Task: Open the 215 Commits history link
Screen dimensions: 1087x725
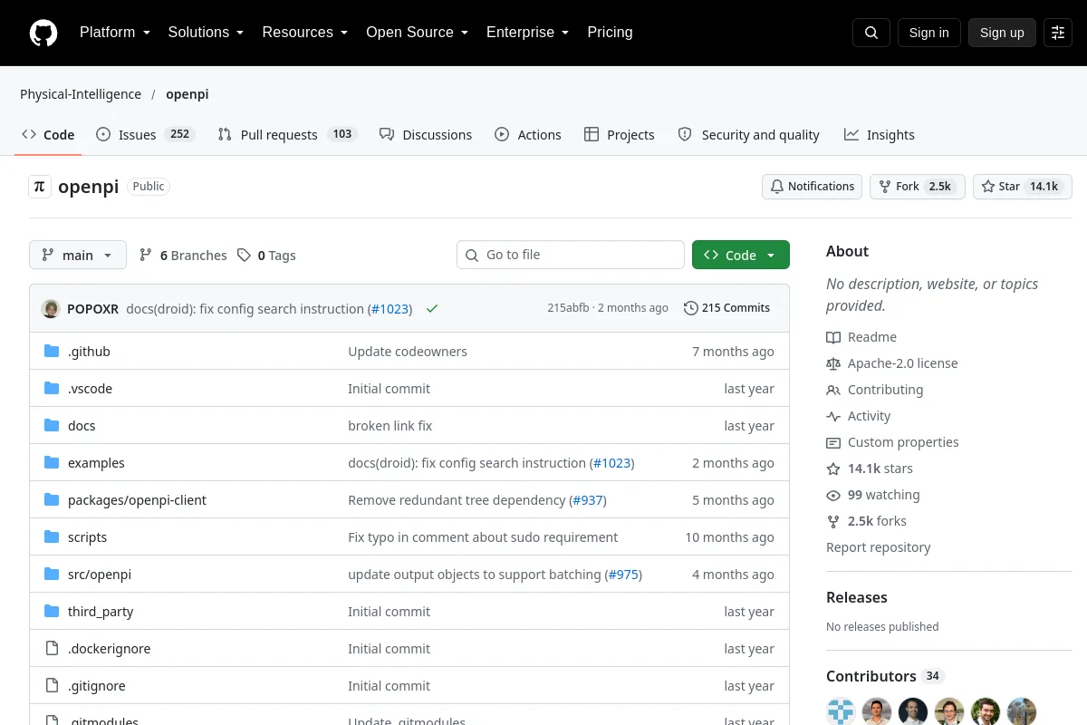Action: point(727,308)
